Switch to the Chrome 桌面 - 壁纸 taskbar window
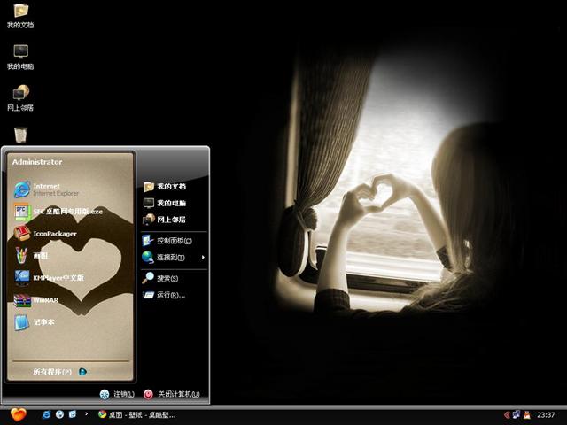Image resolution: width=567 pixels, height=425 pixels. (x=137, y=415)
